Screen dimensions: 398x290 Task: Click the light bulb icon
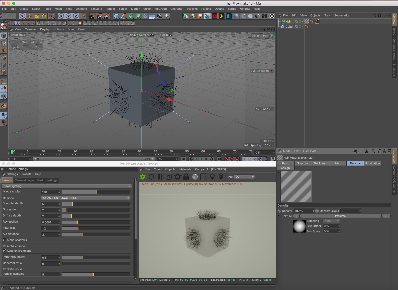[x=167, y=16]
